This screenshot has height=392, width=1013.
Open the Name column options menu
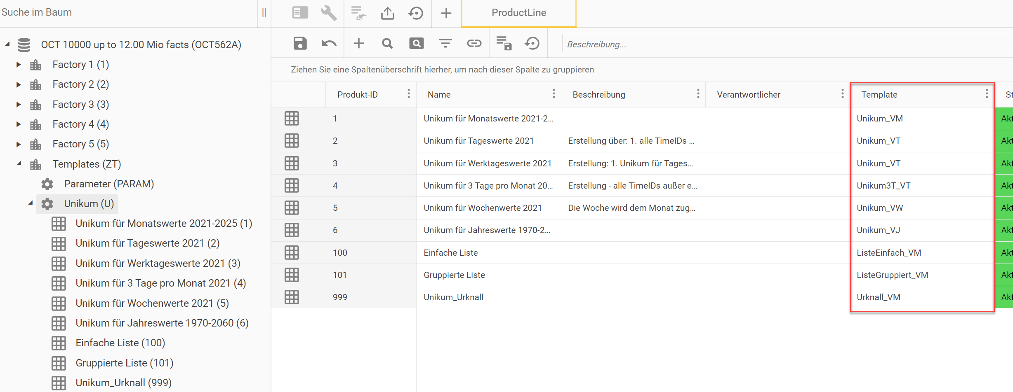pyautogui.click(x=554, y=94)
